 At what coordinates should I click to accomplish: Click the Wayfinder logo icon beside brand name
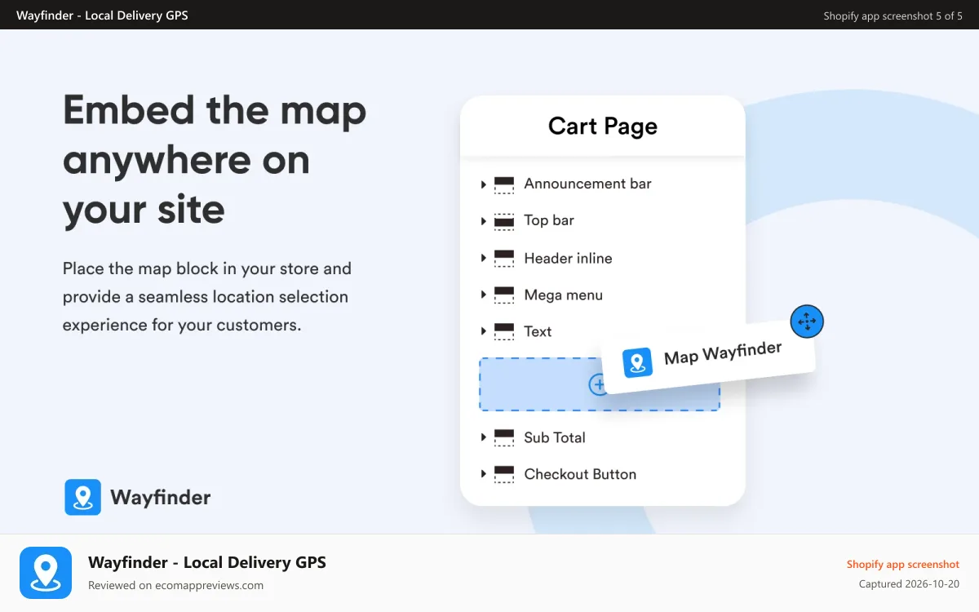(83, 497)
